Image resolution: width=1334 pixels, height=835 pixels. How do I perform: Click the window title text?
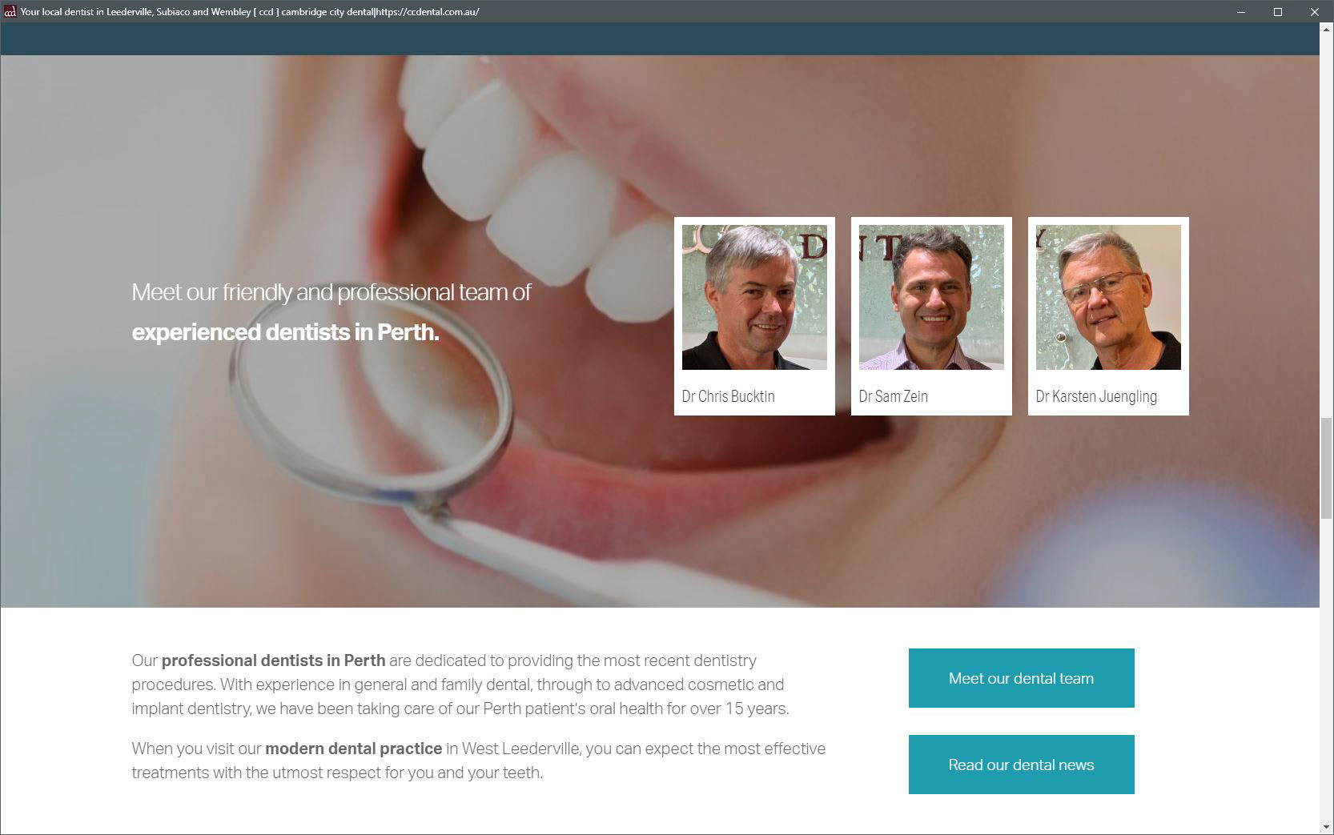tap(250, 12)
